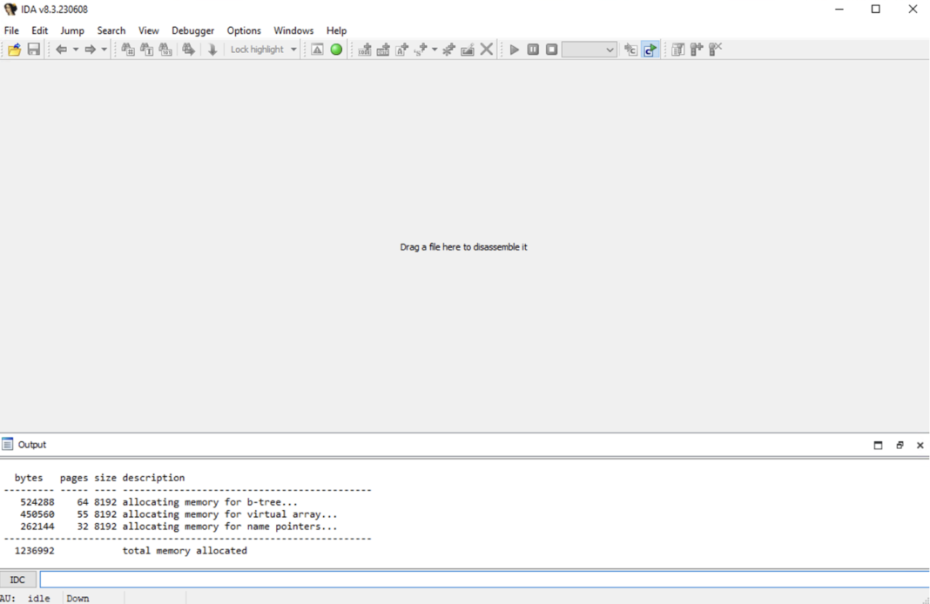This screenshot has height=604, width=930.
Task: Start the debugger process
Action: (x=514, y=49)
